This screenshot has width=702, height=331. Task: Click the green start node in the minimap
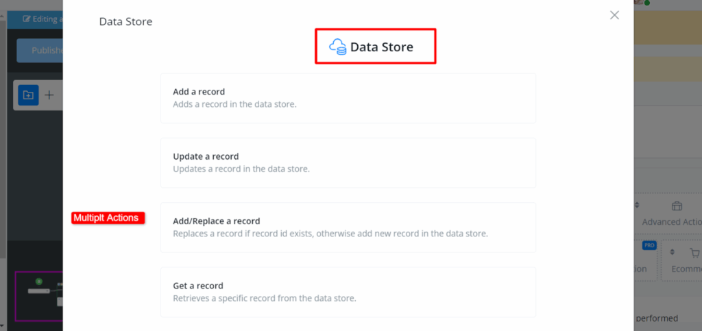[39, 282]
